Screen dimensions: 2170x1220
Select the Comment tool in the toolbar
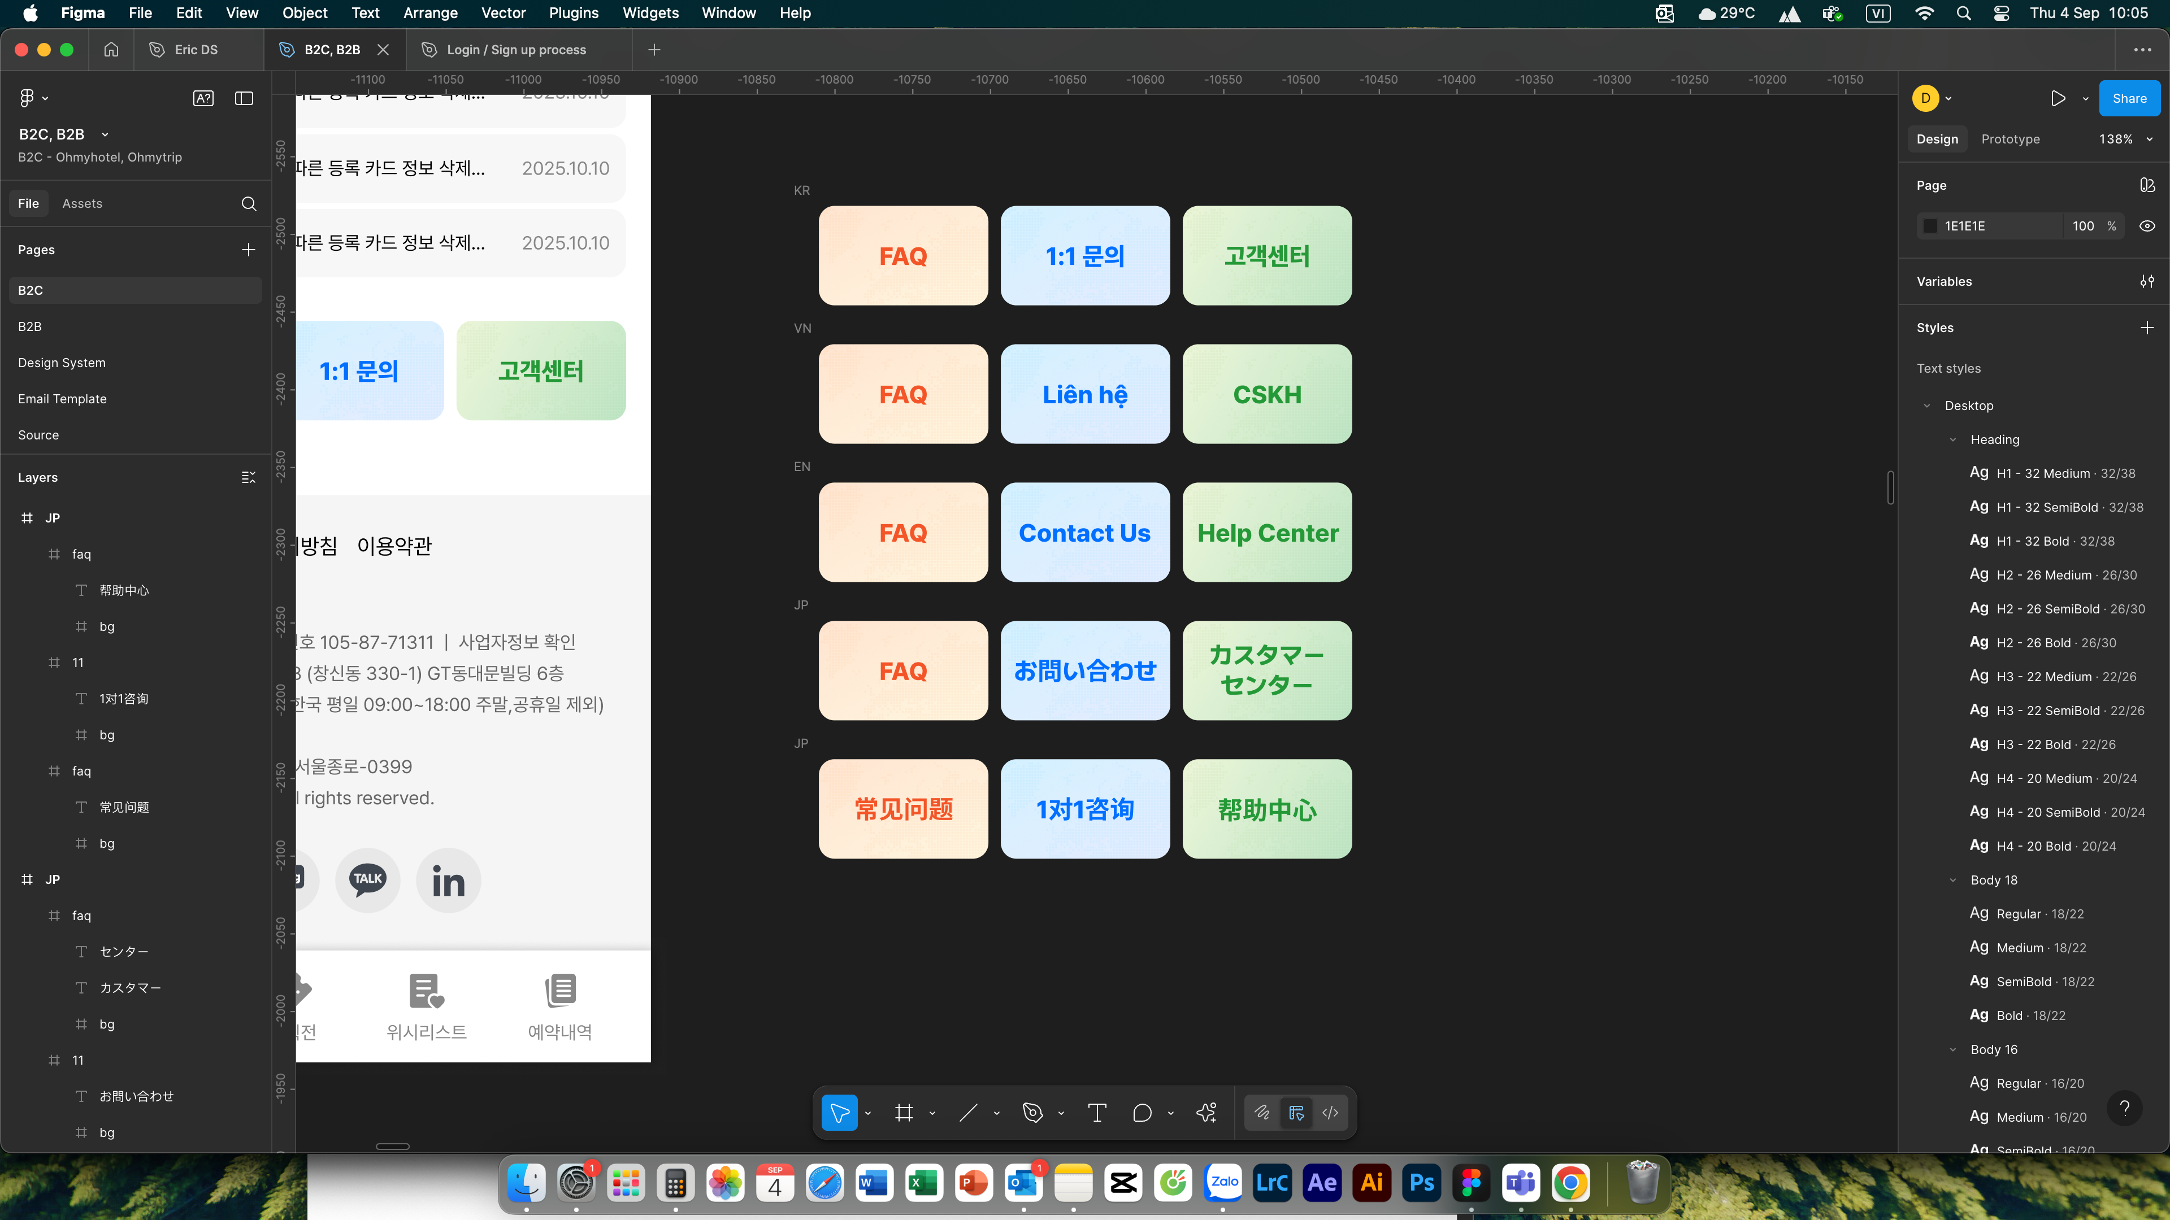pos(1142,1113)
